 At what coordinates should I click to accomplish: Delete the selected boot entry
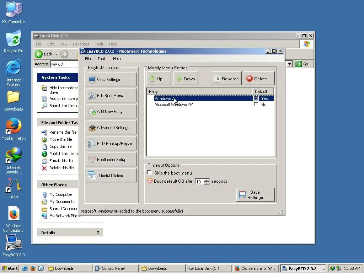[259, 79]
